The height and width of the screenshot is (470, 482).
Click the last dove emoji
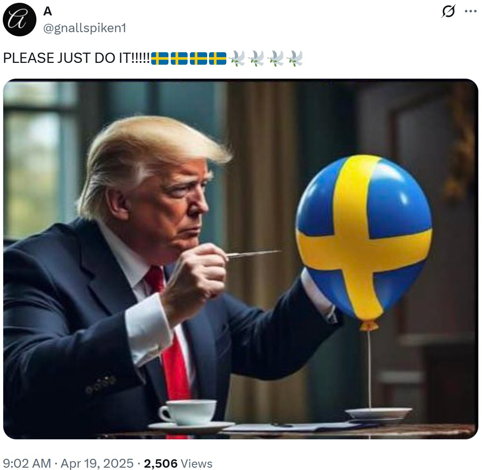[x=295, y=58]
